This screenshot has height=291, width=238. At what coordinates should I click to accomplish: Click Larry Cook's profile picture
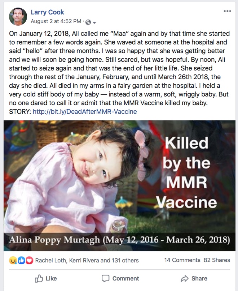click(x=18, y=17)
